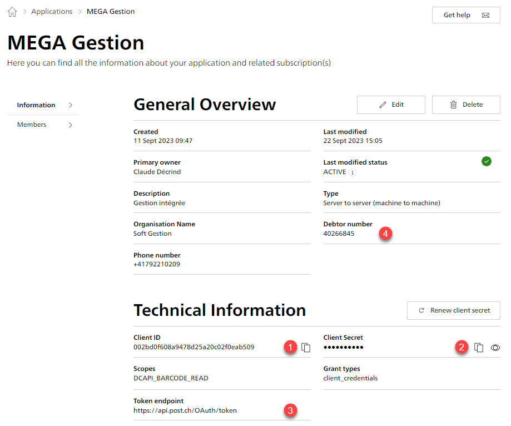
Task: Click ACTIVE status text
Action: pos(335,172)
